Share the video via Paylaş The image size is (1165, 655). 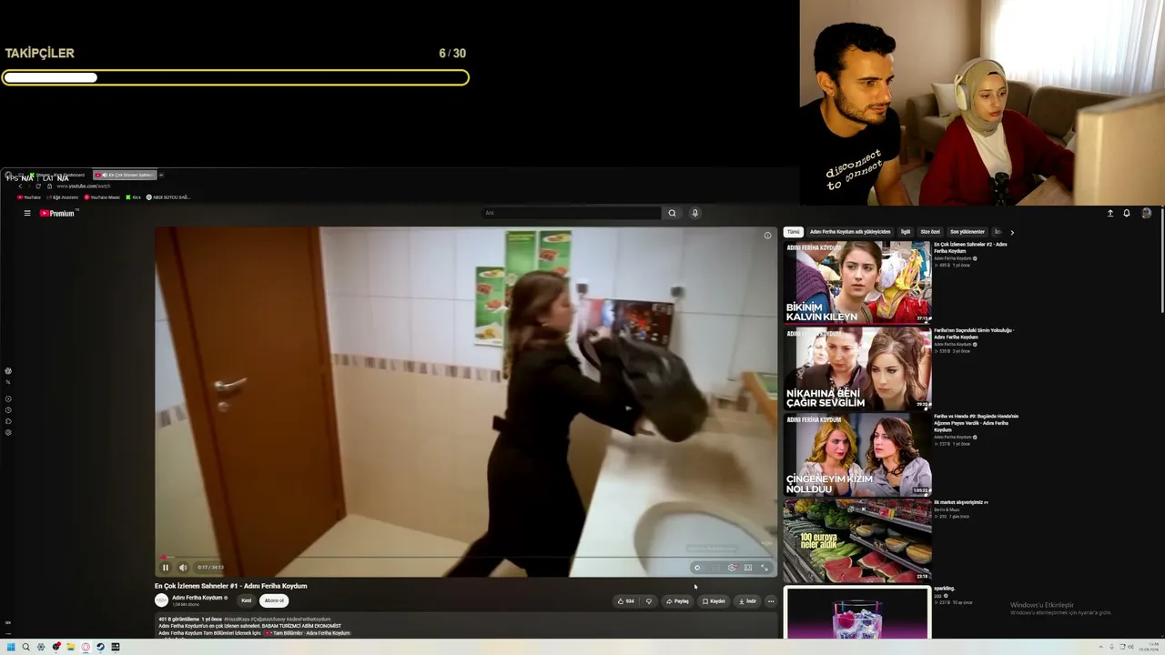(x=677, y=601)
